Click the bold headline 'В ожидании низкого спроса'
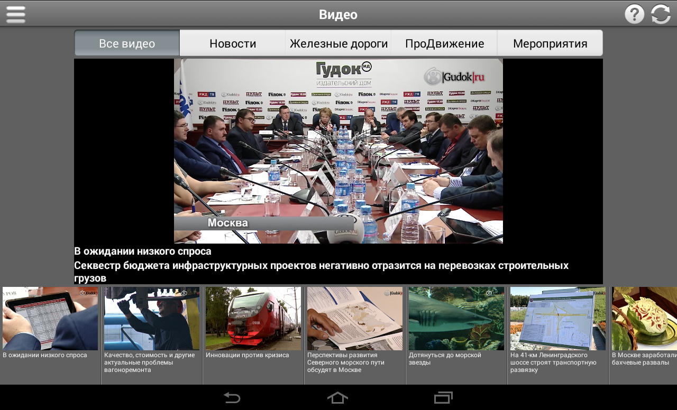The height and width of the screenshot is (410, 677). coord(143,251)
